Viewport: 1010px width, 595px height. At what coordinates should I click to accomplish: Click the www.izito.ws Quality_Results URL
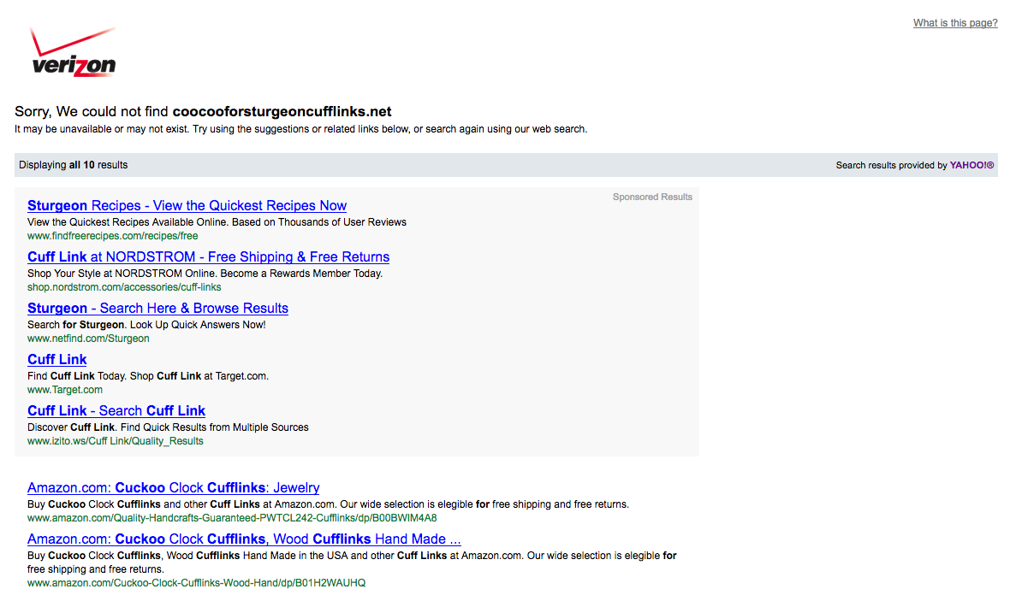[116, 441]
